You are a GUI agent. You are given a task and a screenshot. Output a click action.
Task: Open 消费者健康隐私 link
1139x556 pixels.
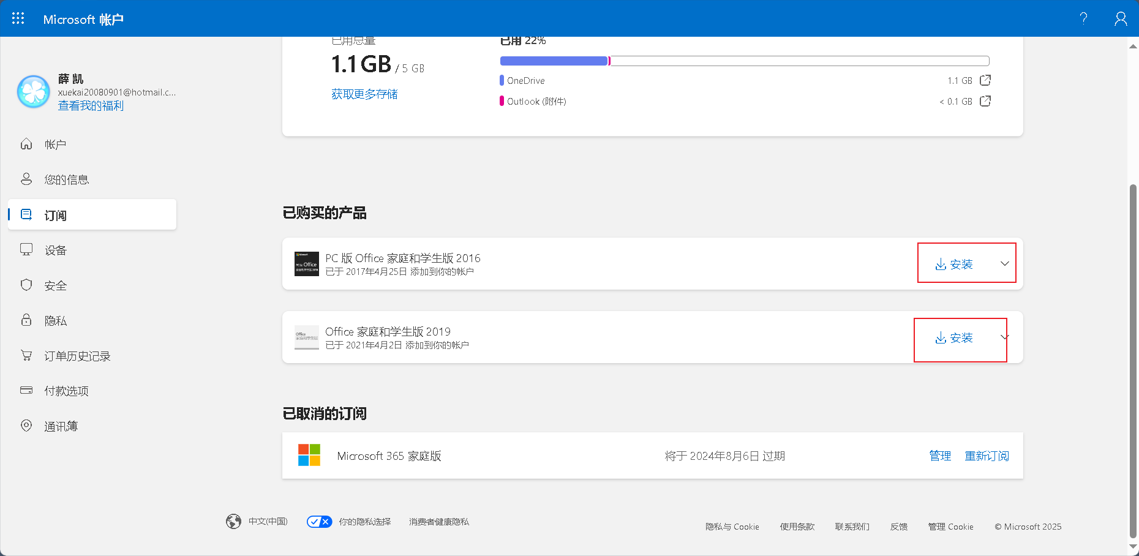439,521
